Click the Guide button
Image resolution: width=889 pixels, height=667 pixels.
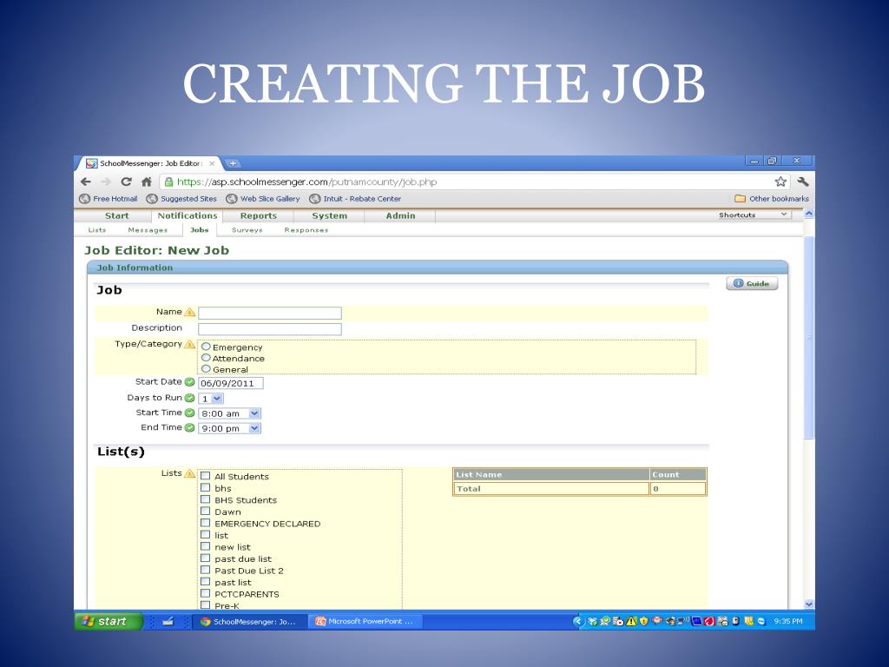click(752, 283)
